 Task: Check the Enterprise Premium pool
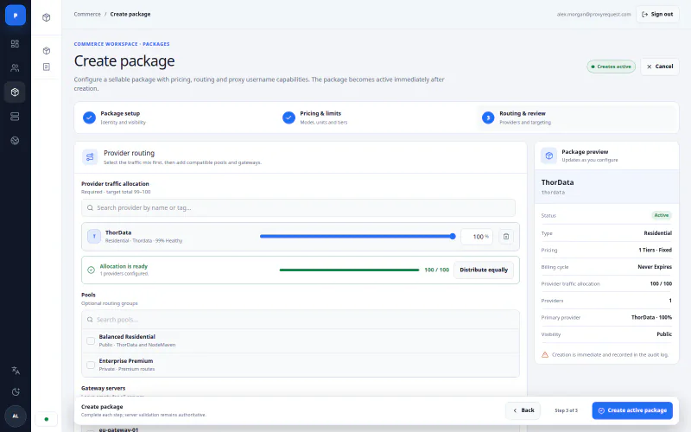click(91, 365)
